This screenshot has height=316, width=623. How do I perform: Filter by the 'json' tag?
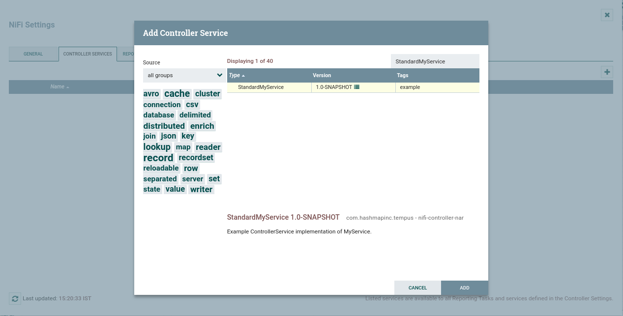tap(169, 136)
